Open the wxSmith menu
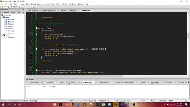190x107 pixels. (x=47, y=4)
